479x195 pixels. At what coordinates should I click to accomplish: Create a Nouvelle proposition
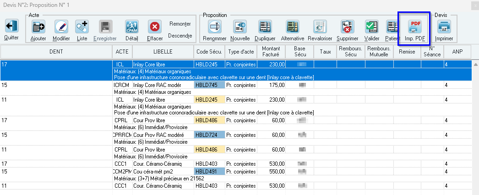240,27
